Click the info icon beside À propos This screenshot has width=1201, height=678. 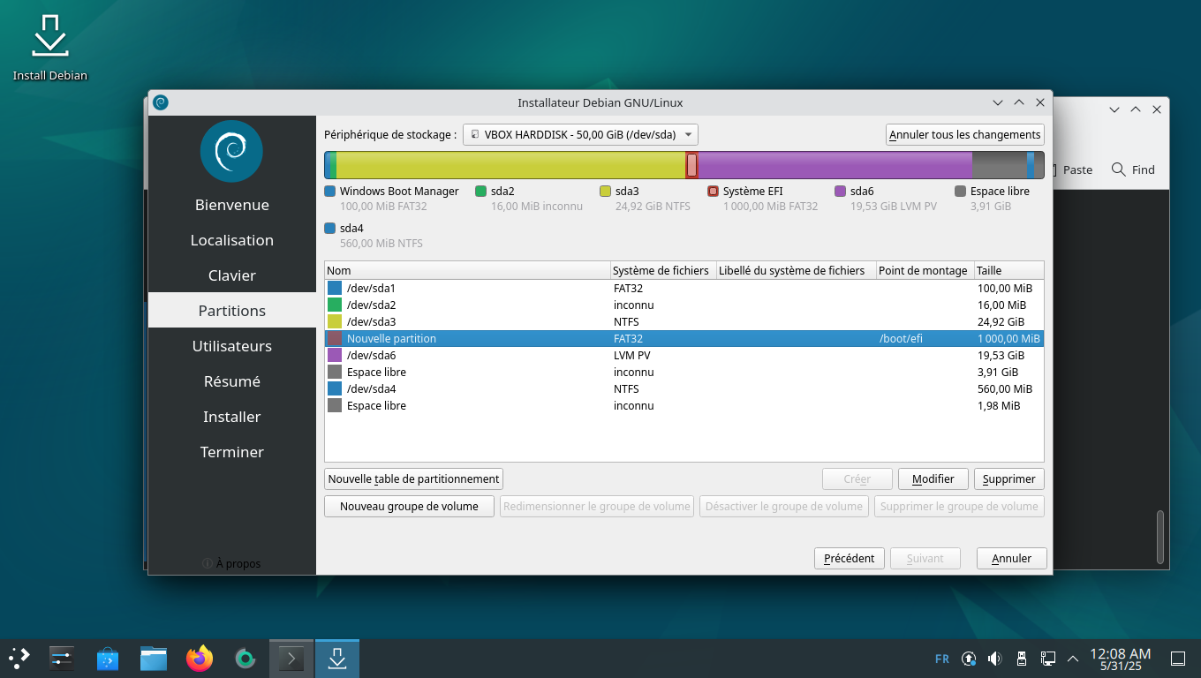click(x=208, y=563)
